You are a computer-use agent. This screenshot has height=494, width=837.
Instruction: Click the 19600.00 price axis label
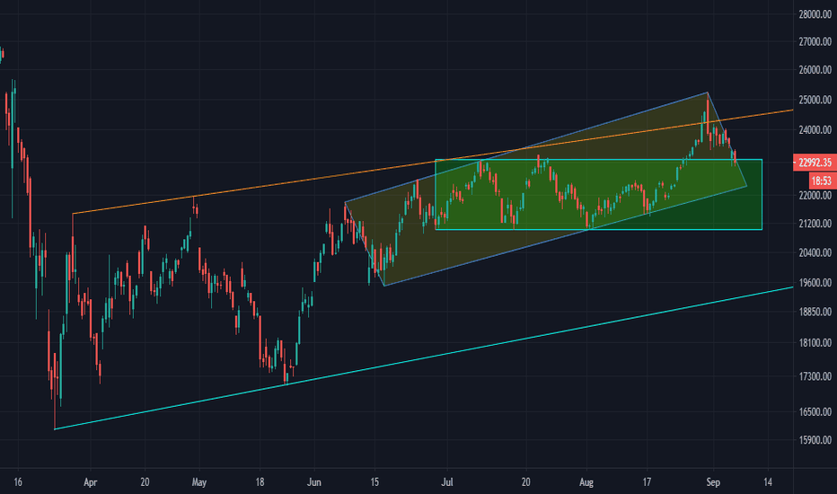[x=815, y=283]
